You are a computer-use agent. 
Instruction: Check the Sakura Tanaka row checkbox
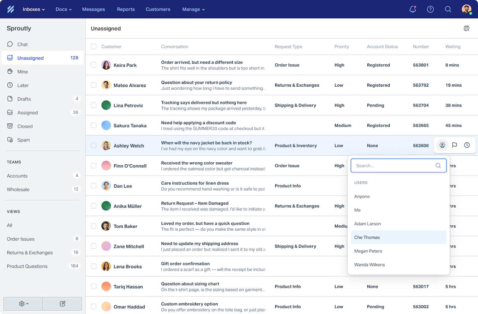94,125
